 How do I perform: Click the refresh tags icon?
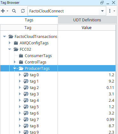pos(23,11)
